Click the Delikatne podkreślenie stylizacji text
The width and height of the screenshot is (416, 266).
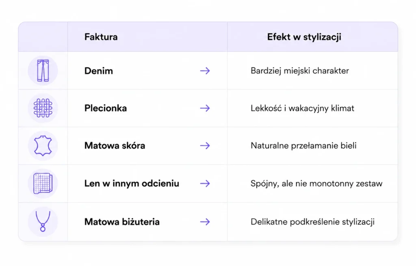(312, 222)
